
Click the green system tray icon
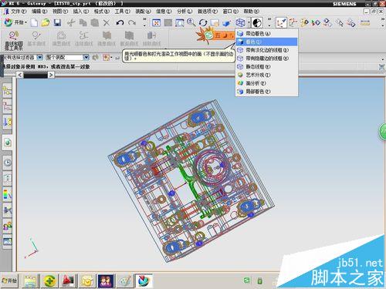coord(247,280)
